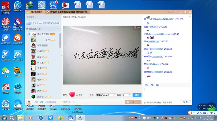The image size is (217, 121).
Task: Click the advertisement text below chat input
Action: pos(158,102)
